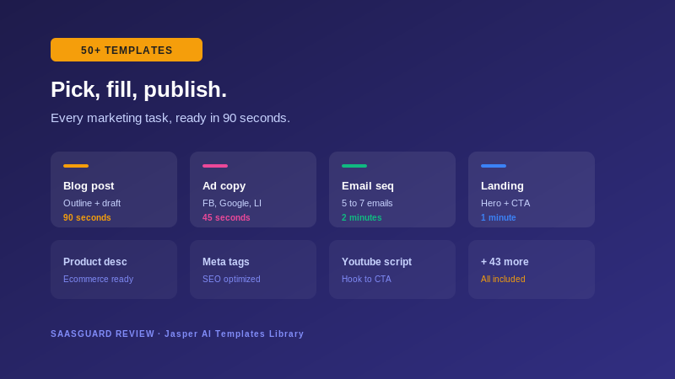Click the "Outline + draft" text
This screenshot has height=379, width=675.
(92, 203)
